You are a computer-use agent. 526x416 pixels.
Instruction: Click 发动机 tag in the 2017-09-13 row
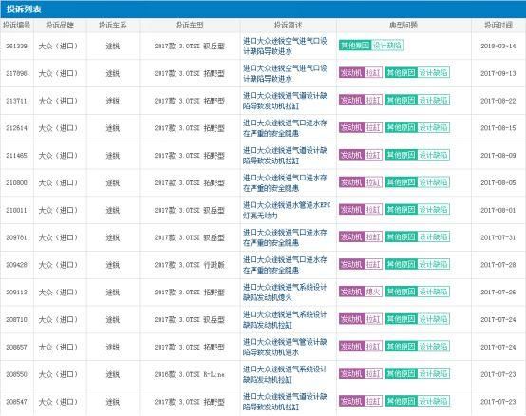coord(351,73)
